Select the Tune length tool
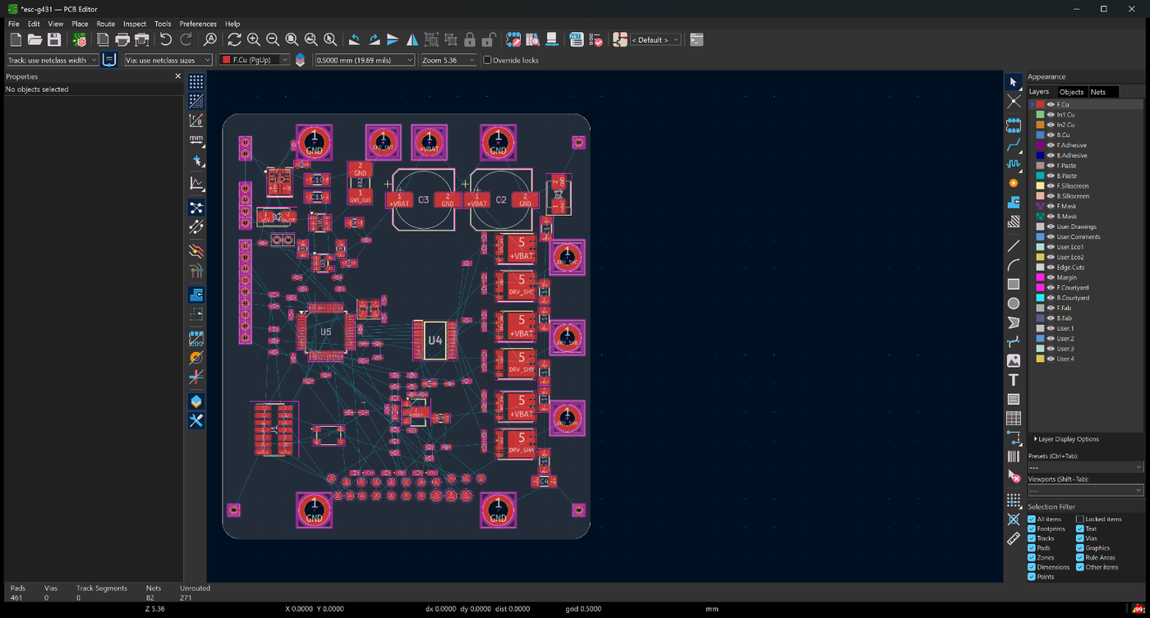The width and height of the screenshot is (1150, 618). coord(1014,164)
